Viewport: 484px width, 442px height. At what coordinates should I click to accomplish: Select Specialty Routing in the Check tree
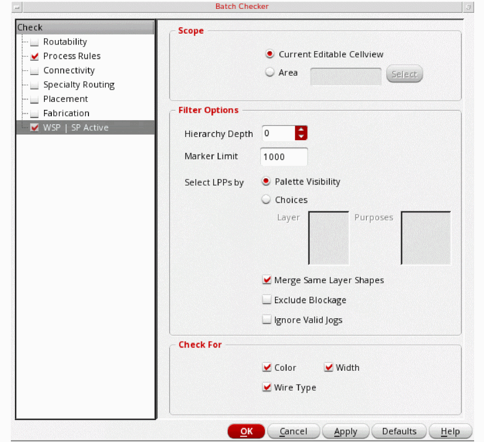click(79, 85)
